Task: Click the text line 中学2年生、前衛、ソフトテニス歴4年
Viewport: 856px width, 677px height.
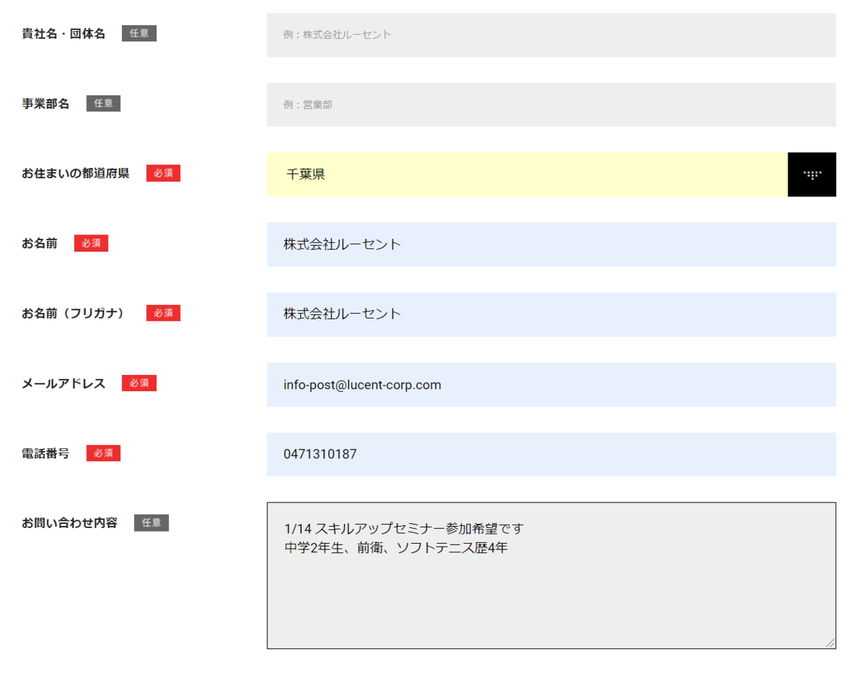Action: [396, 548]
